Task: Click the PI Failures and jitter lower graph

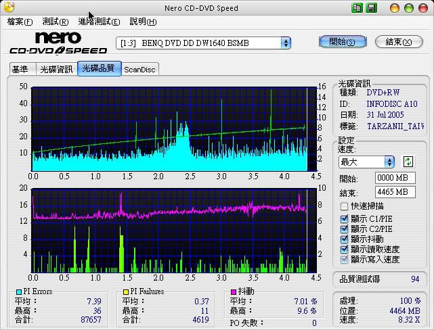Action: click(x=174, y=231)
